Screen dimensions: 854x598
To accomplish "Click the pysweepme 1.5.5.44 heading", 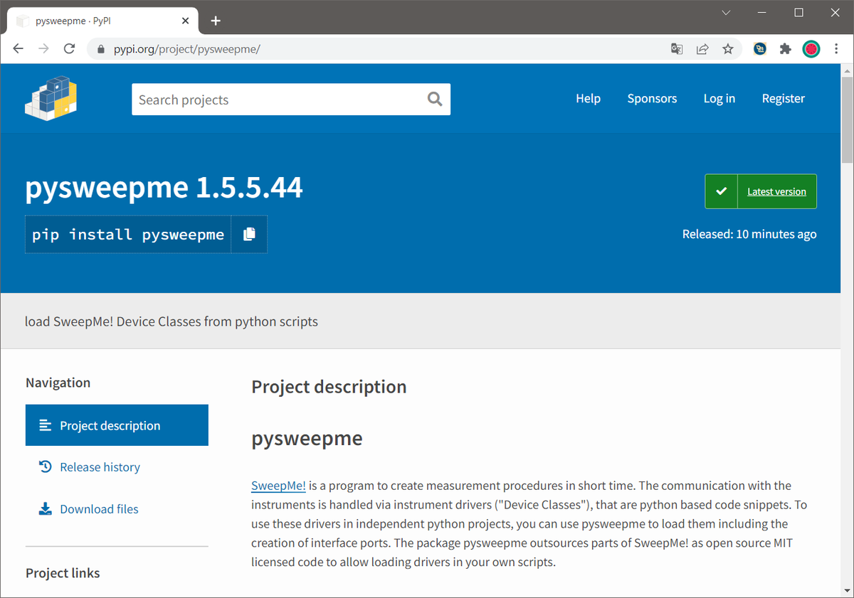I will coord(164,188).
